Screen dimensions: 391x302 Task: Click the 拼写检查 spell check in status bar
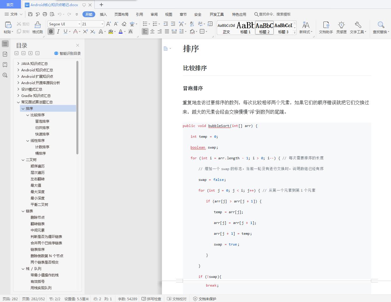pos(151,299)
